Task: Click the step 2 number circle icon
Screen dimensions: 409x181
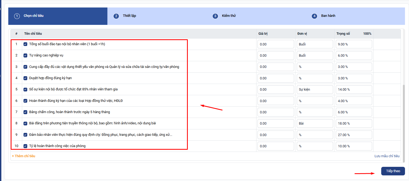Action: click(x=116, y=16)
